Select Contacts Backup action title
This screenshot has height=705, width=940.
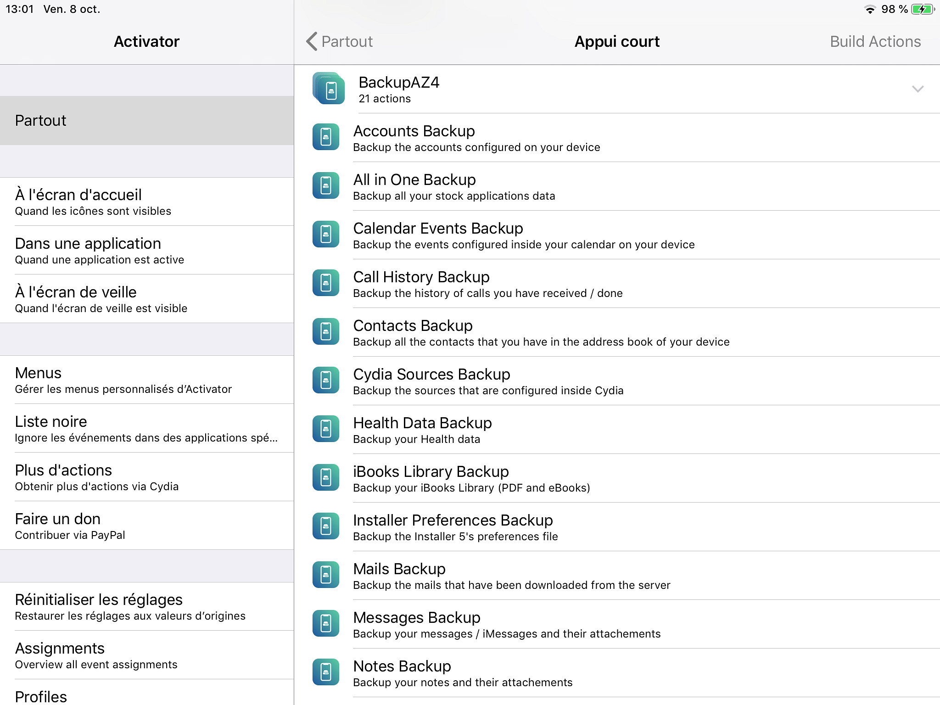tap(413, 326)
